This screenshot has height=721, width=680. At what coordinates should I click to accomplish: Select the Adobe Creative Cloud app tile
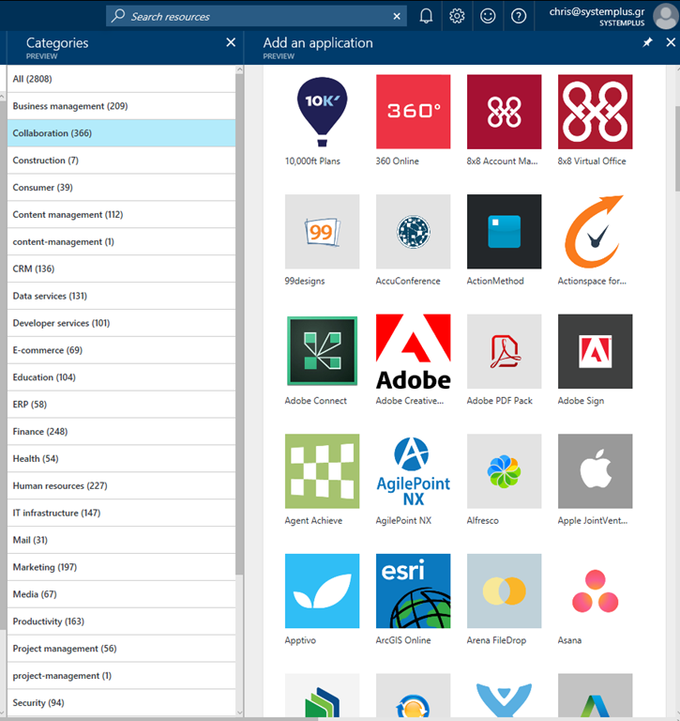[x=413, y=351]
